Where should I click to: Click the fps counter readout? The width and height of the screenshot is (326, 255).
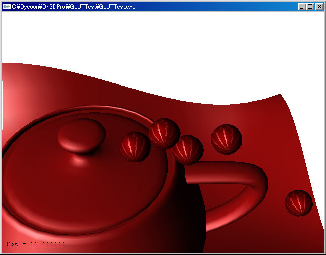[36, 244]
